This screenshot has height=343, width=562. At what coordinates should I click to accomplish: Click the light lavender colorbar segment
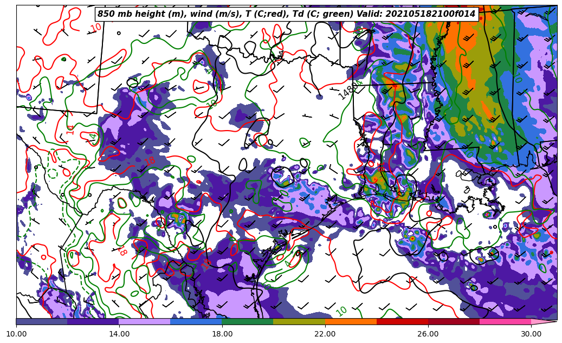tap(145, 321)
